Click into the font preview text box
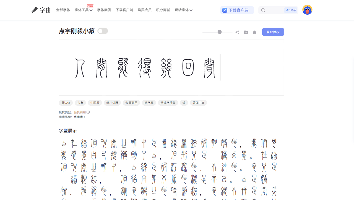The height and width of the screenshot is (200, 354). tap(171, 67)
